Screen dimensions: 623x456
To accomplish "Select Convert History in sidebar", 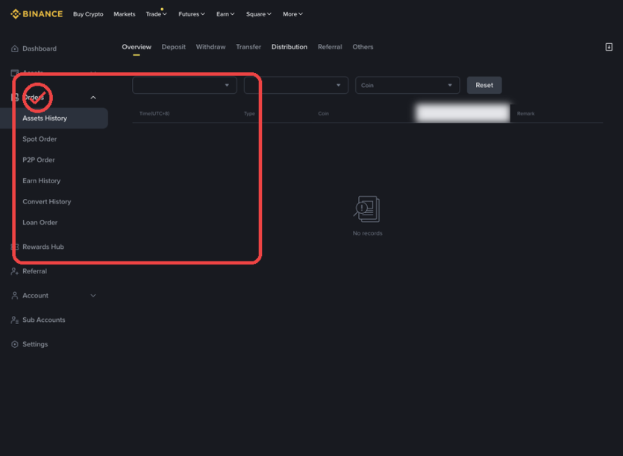I will [47, 202].
